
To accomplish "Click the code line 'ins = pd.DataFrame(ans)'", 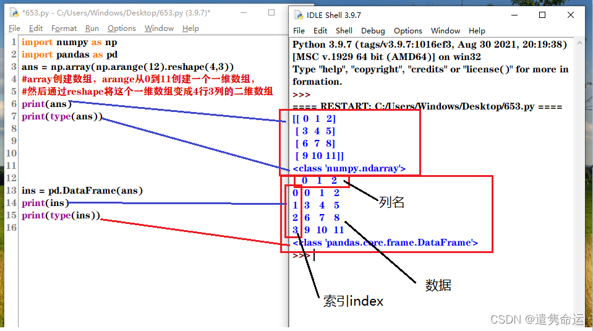I will (x=82, y=191).
